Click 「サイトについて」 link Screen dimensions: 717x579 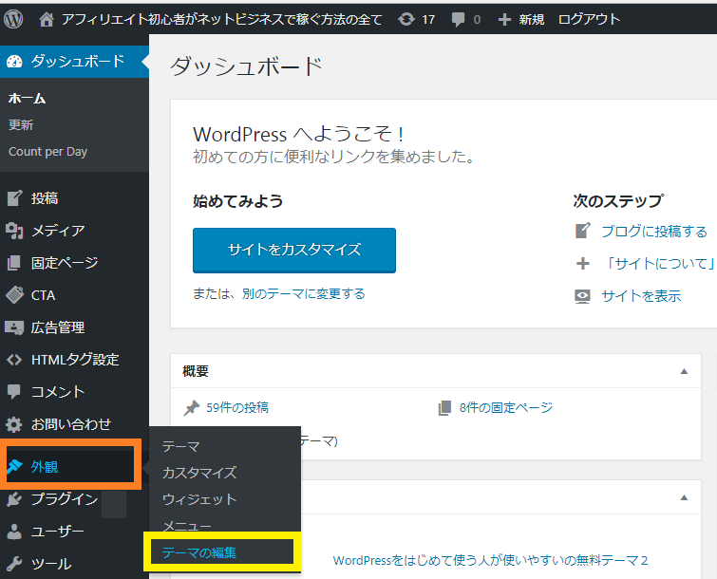click(659, 264)
